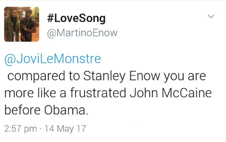The image size is (226, 142).
Task: Select the "14 May 17" date
Action: click(x=66, y=129)
